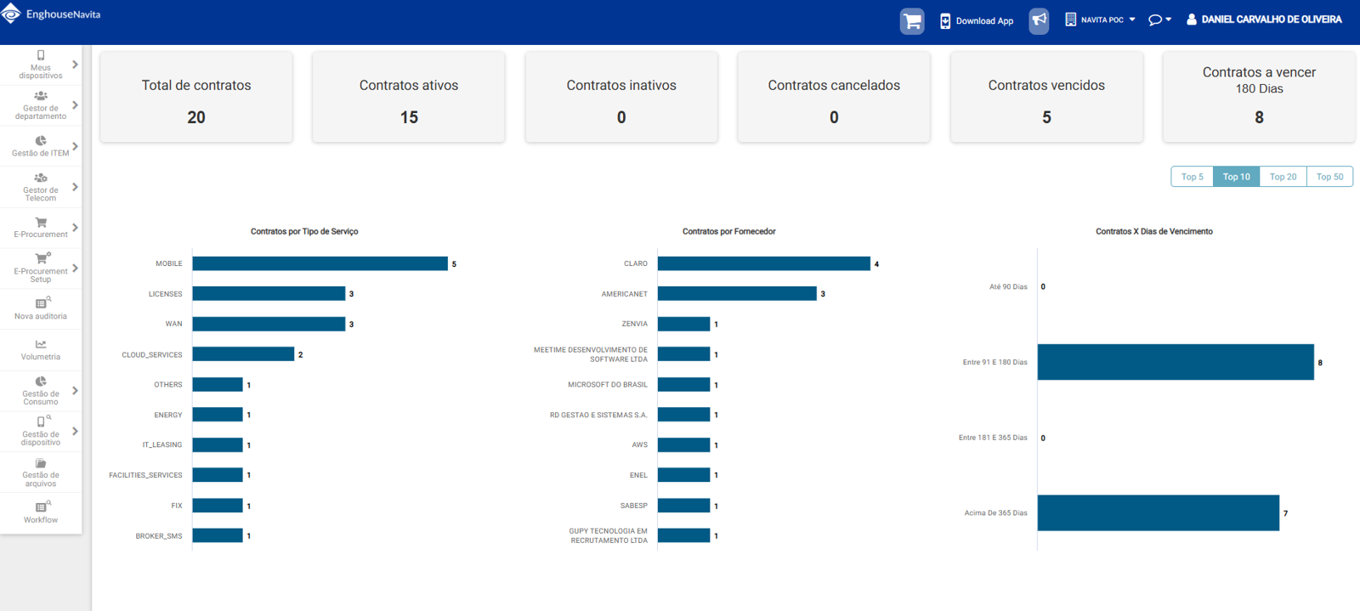Click the megaphone announcements icon

(1039, 20)
